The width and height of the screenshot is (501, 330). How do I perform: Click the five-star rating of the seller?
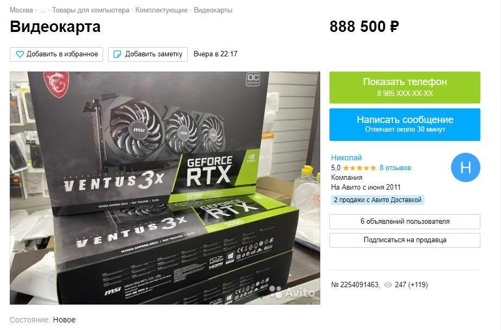pos(359,168)
